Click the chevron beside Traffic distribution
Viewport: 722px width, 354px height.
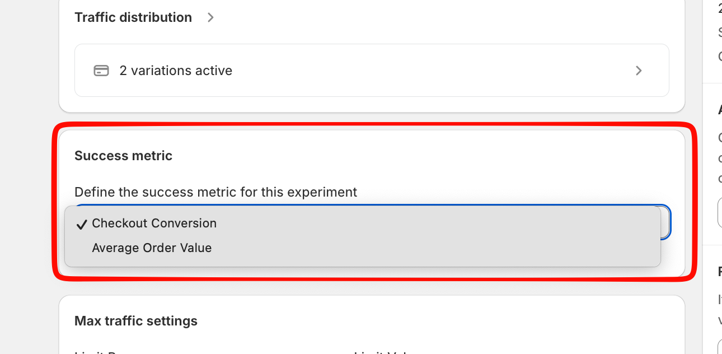[210, 17]
